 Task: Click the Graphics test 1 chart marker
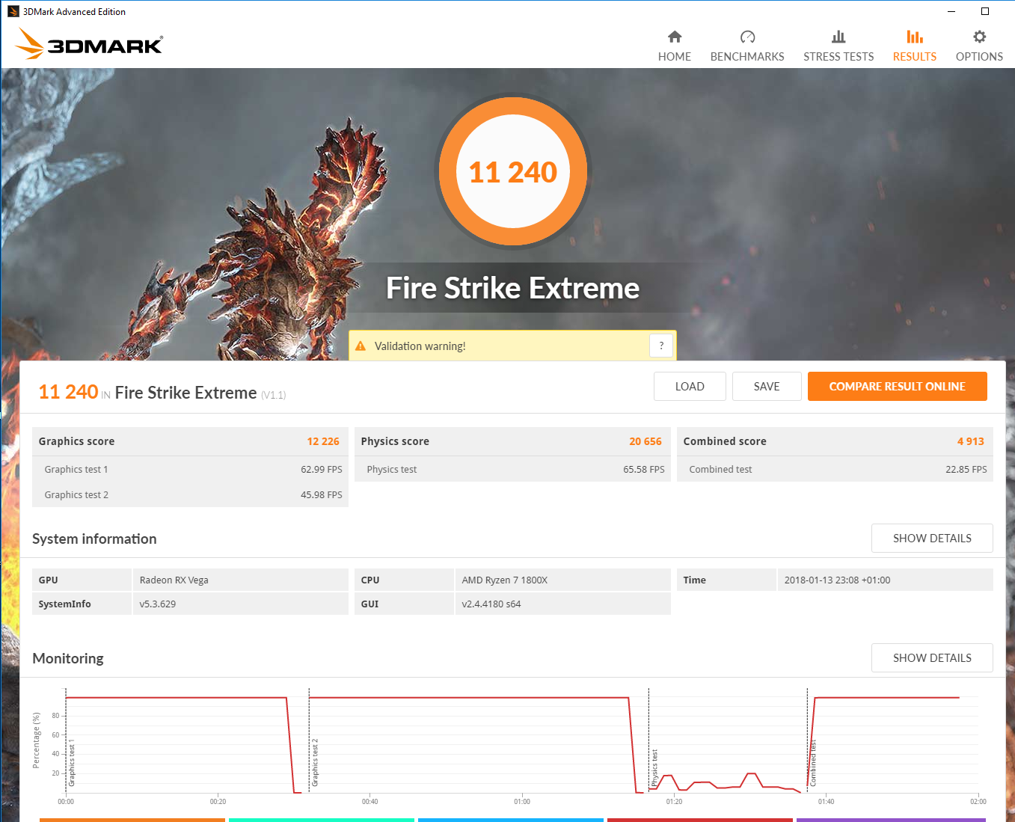pos(72,764)
